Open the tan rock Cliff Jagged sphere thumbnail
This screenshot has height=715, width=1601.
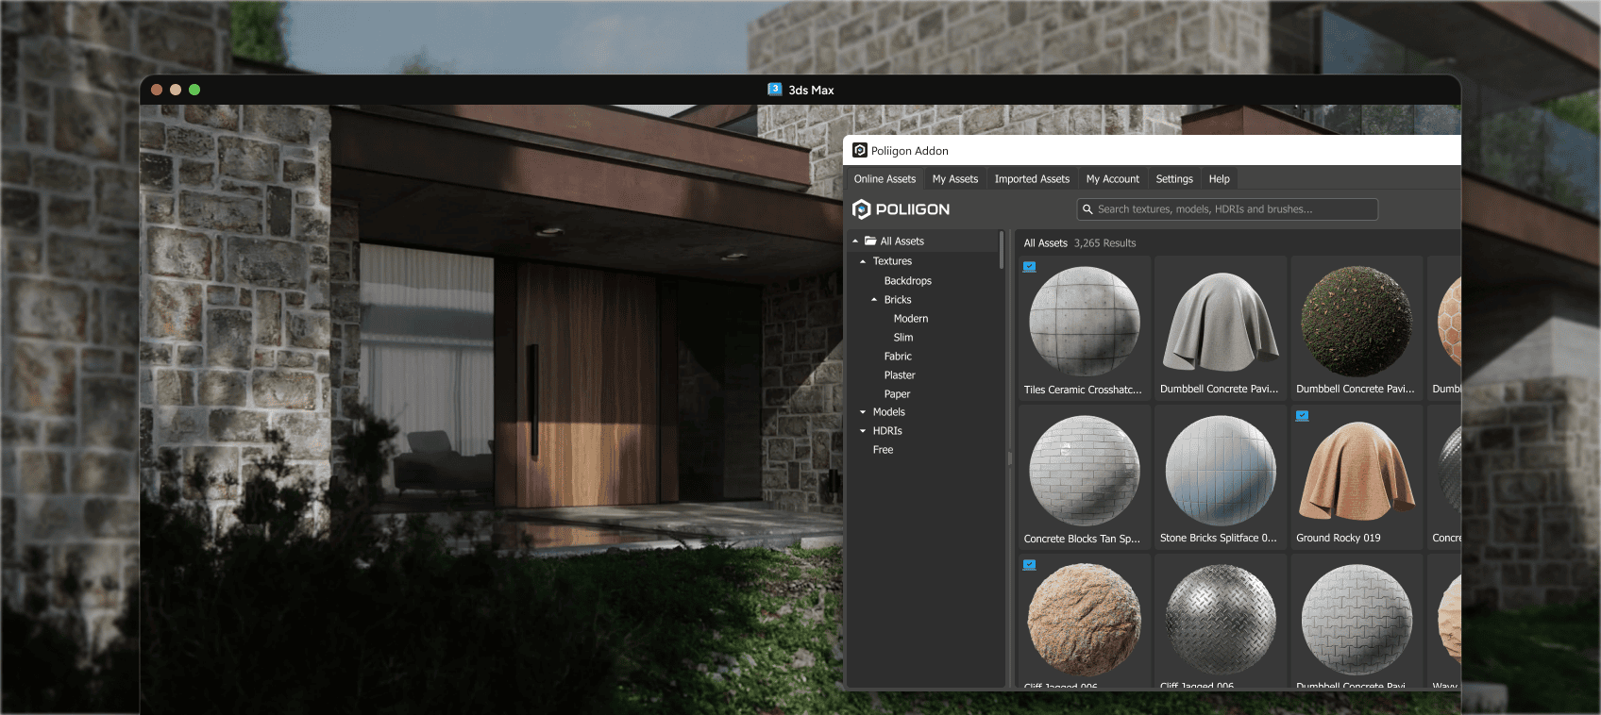[1085, 620]
